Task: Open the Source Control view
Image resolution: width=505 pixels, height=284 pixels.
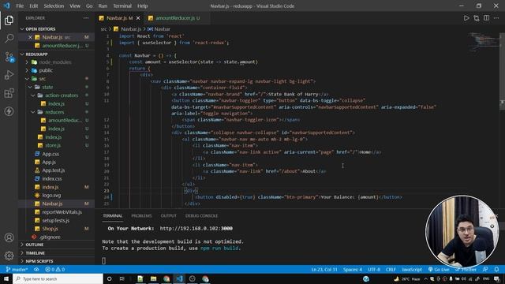Action: 9,57
